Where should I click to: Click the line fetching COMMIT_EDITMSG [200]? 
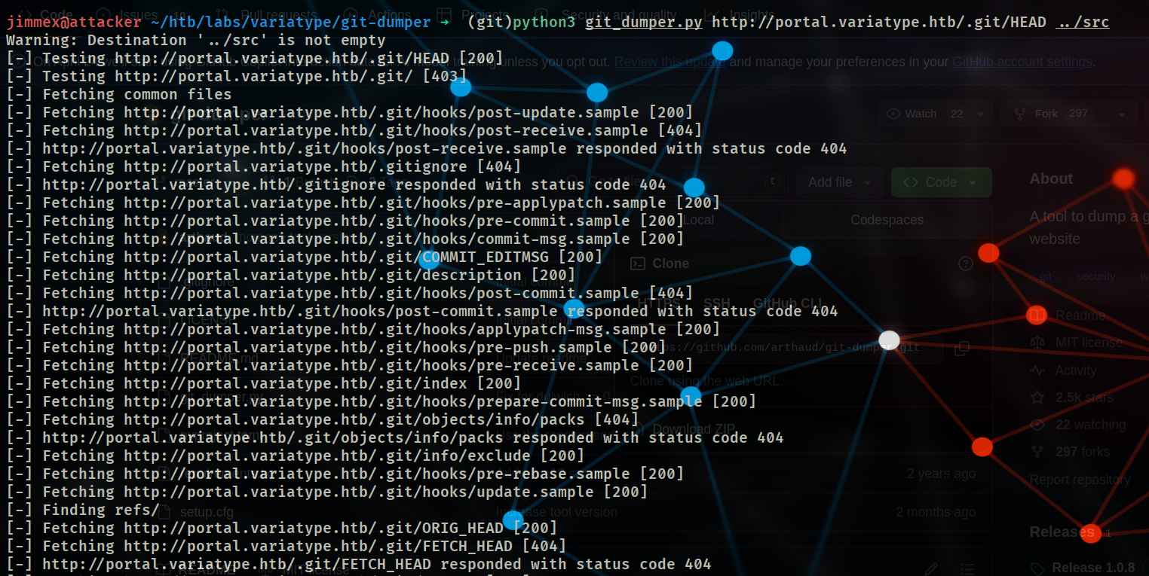point(305,257)
